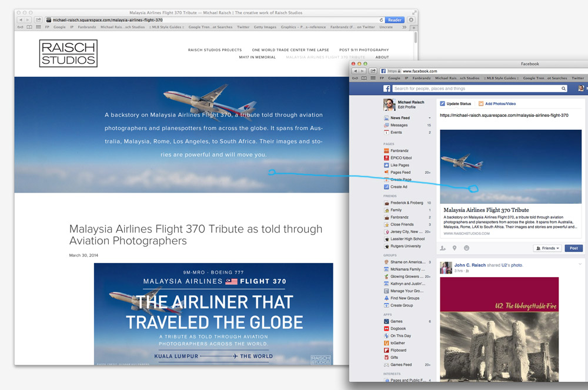Click the U2 Unforgettable Fire album photo
This screenshot has height=390, width=588.
click(x=499, y=330)
